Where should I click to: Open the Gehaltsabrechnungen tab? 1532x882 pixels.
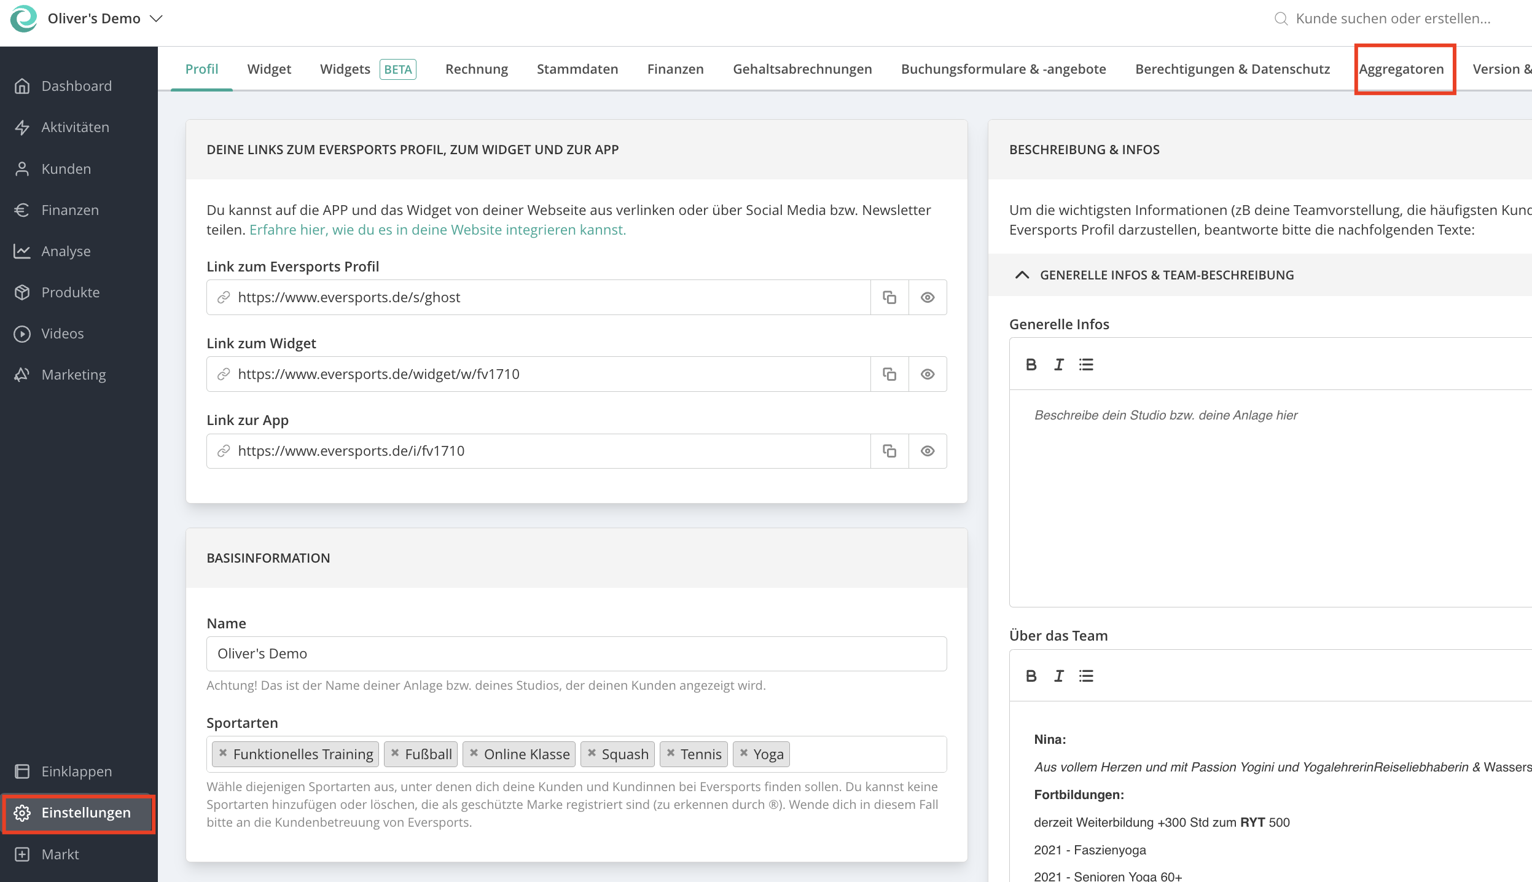point(802,69)
